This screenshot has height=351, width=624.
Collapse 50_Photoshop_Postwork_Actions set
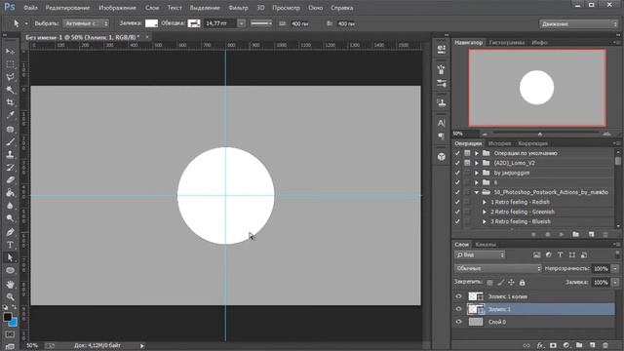(x=477, y=192)
